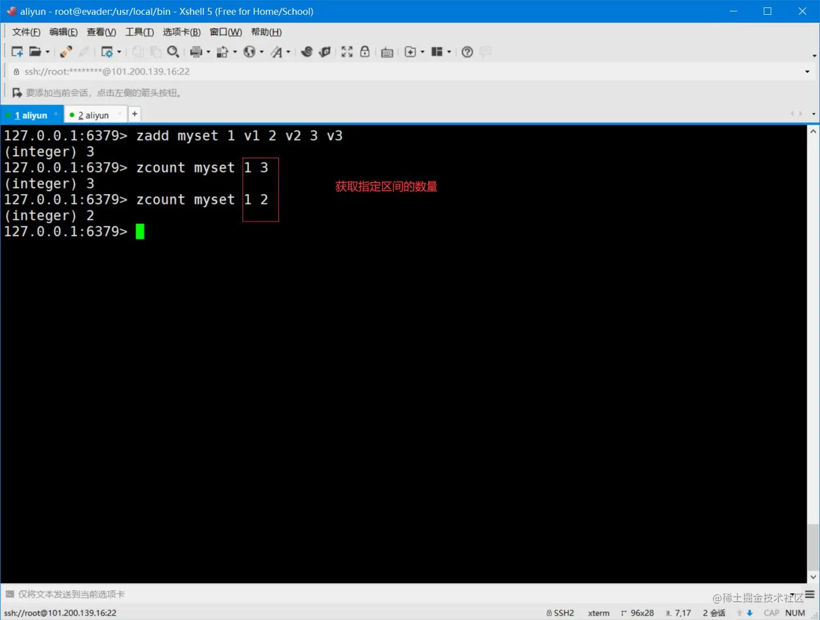Open the 帮助(H) menu
820x620 pixels.
tap(266, 32)
